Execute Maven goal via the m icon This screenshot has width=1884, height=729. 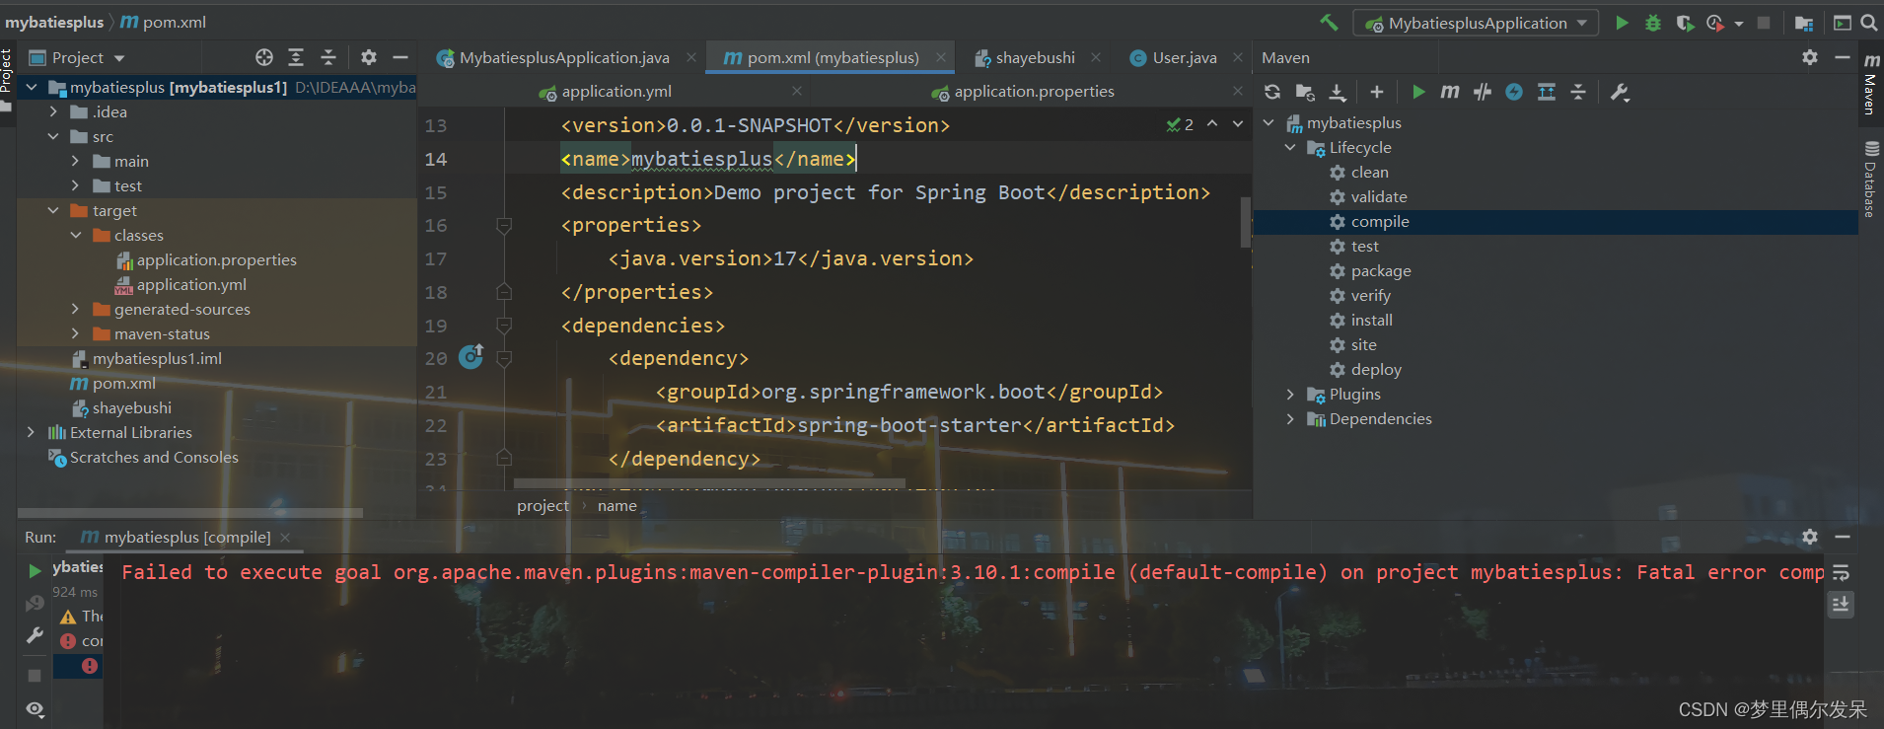coord(1450,92)
